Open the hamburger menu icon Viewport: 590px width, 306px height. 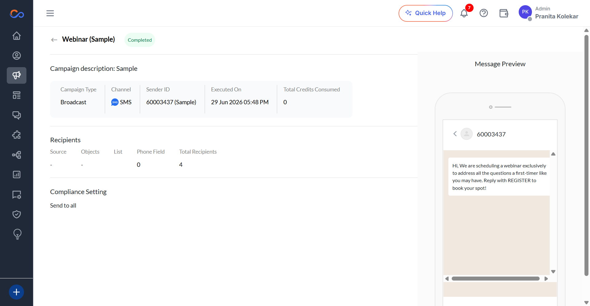click(50, 13)
